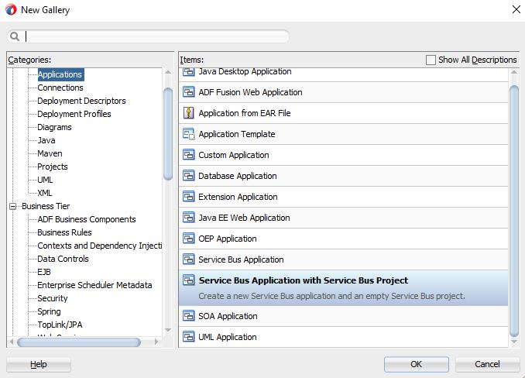The image size is (525, 378).
Task: Choose the Maven category
Action: tap(50, 153)
